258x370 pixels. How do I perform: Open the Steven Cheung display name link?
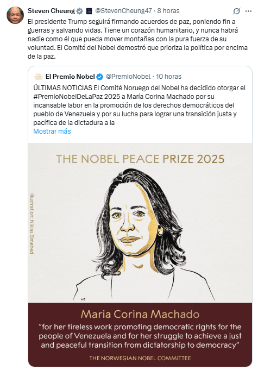click(x=51, y=11)
